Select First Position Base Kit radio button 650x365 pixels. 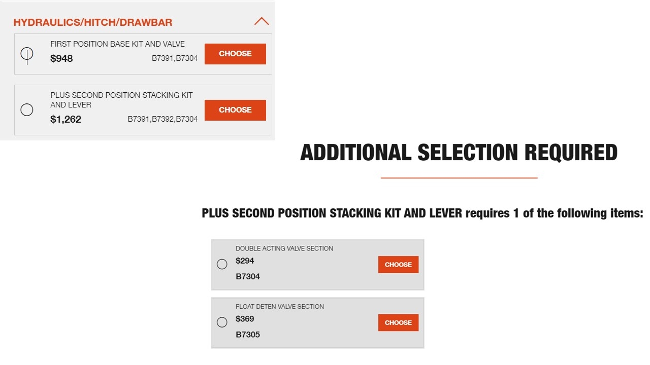pos(27,54)
